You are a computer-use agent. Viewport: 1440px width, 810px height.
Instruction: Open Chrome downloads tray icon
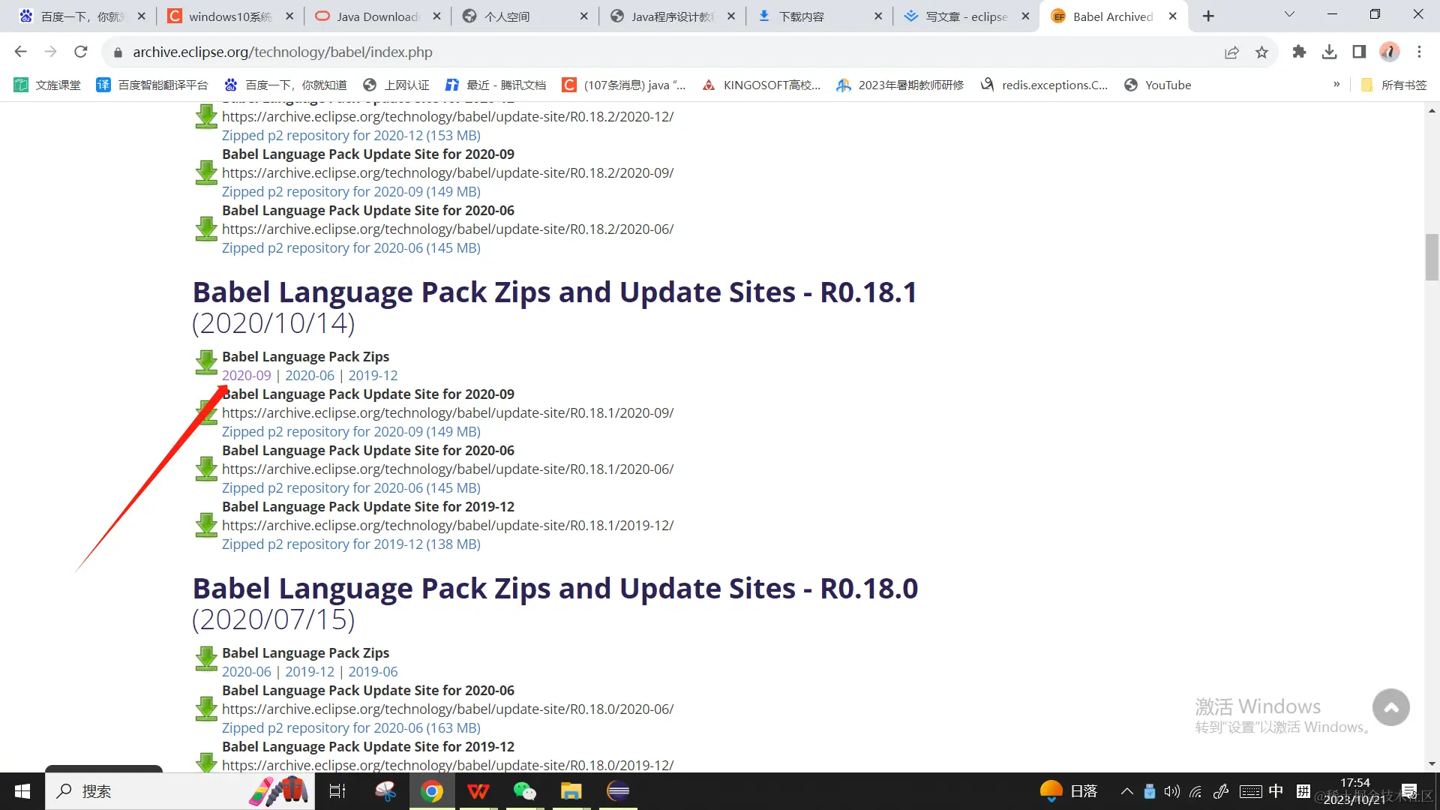[1329, 52]
